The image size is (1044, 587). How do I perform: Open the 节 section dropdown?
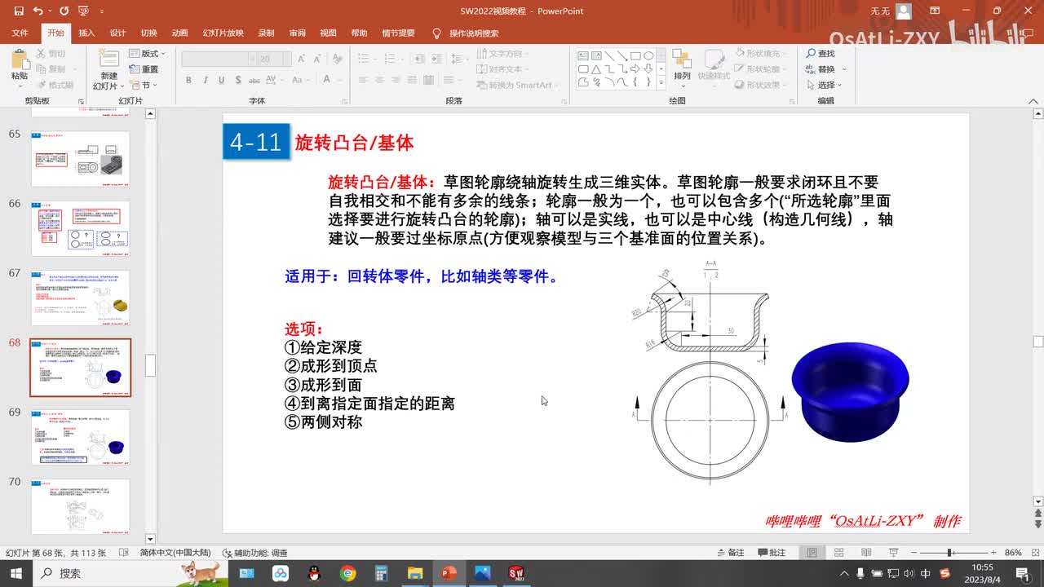pyautogui.click(x=144, y=85)
